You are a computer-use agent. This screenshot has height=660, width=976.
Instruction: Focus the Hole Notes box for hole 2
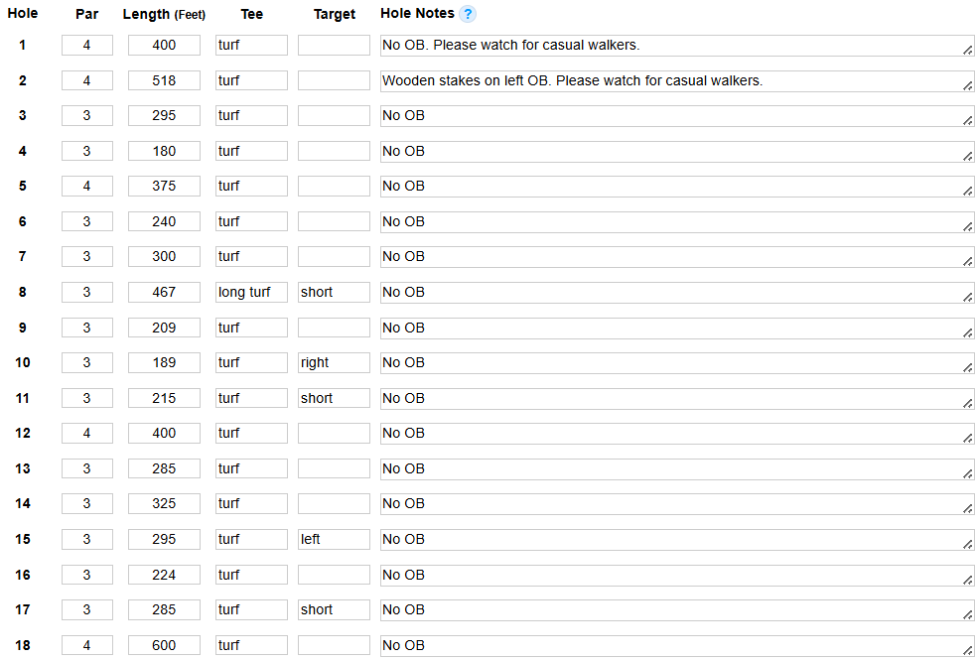(675, 81)
